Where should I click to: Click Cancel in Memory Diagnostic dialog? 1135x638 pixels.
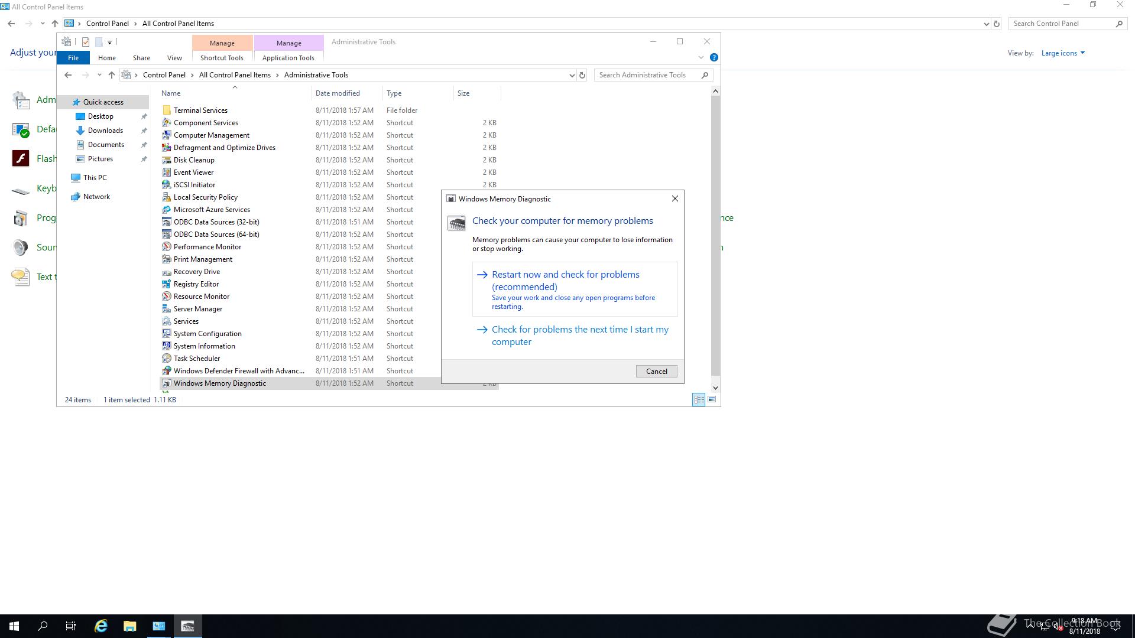656,371
